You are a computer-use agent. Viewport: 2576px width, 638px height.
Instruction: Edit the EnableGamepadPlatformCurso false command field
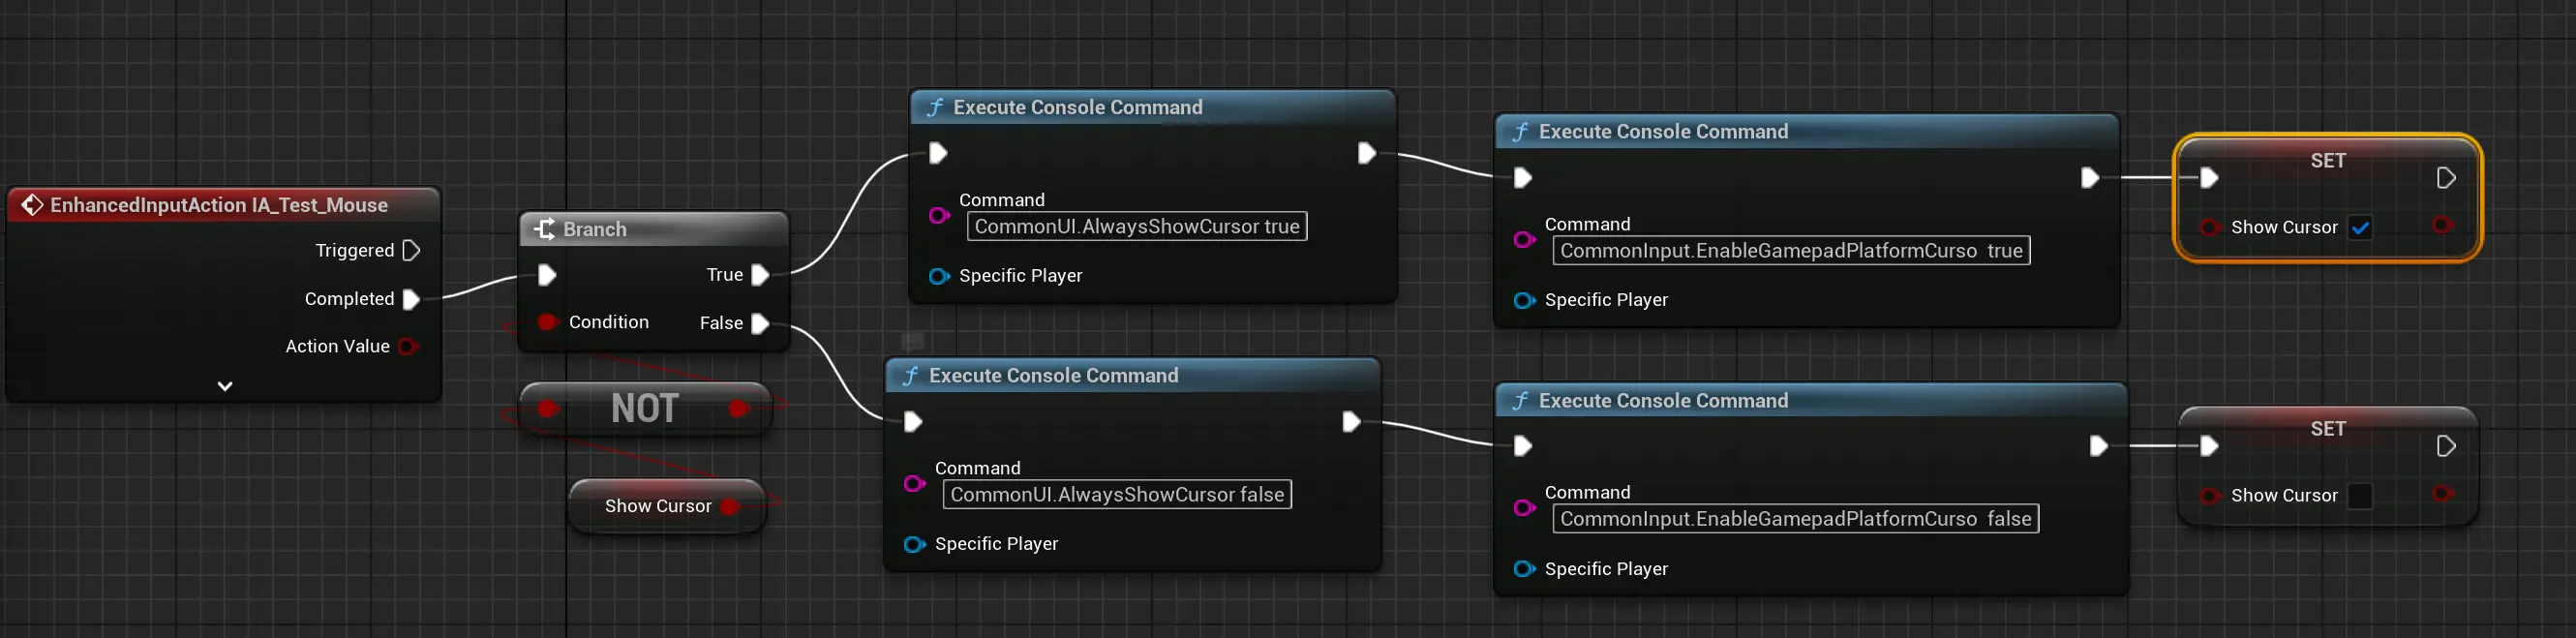click(1795, 519)
